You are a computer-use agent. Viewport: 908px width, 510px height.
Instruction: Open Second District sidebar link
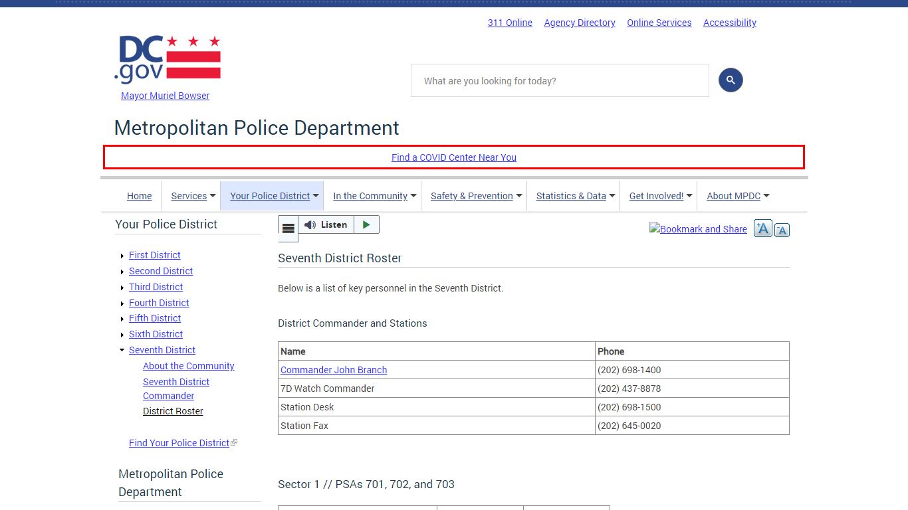coord(161,271)
